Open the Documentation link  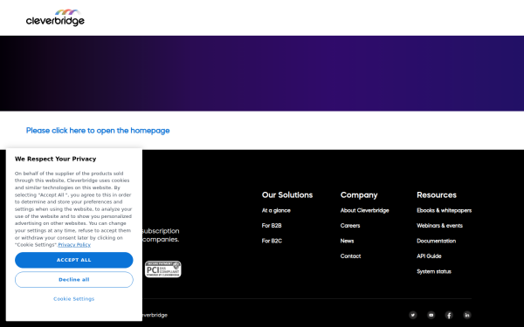[x=436, y=241]
